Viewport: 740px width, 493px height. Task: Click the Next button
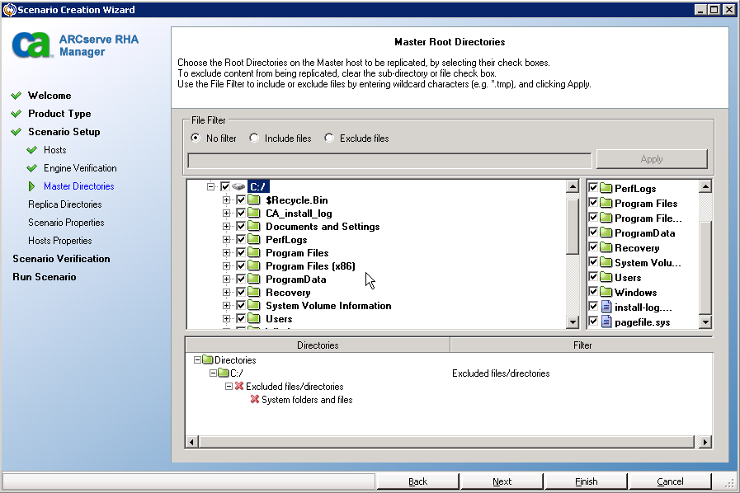click(502, 481)
